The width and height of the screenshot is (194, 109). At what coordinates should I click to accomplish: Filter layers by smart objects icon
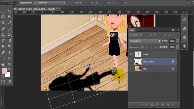[x=169, y=35]
